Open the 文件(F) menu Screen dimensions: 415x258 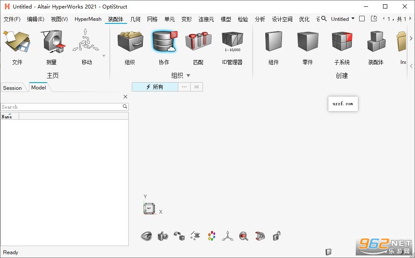tap(12, 19)
